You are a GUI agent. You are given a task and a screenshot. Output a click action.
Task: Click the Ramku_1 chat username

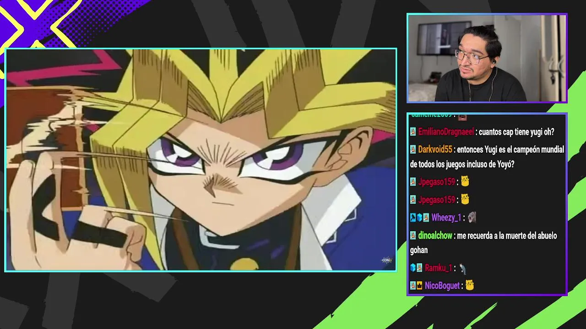(439, 268)
